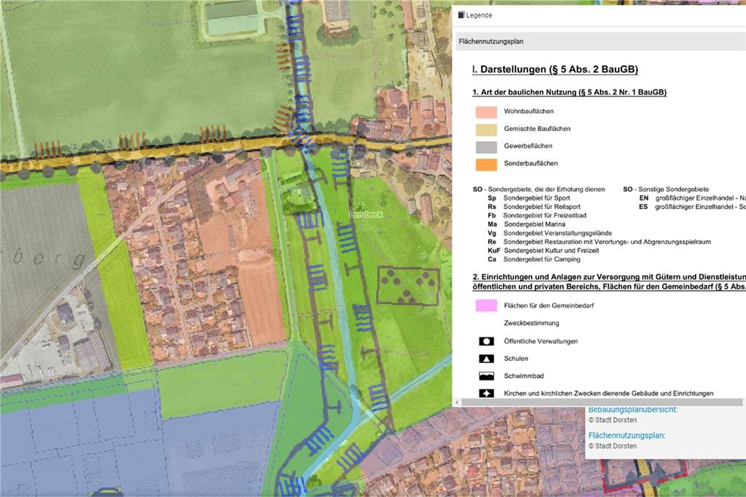Click the 'Wohnbauflächen' legend label

529,111
